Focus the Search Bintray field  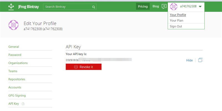pyautogui.click(x=70, y=7)
